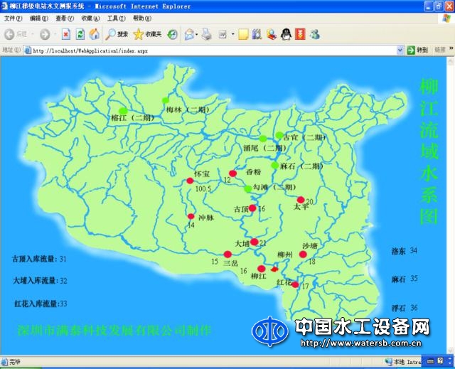455x369 pixels.
Task: Select the 沙塘 red station marker
Action: 303,255
